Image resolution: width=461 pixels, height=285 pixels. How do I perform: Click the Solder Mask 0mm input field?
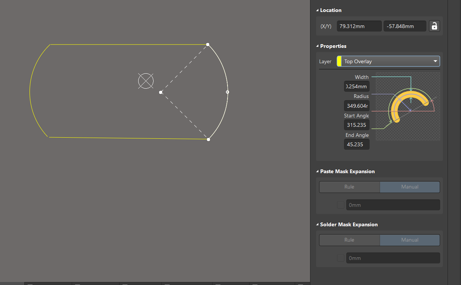pos(393,258)
